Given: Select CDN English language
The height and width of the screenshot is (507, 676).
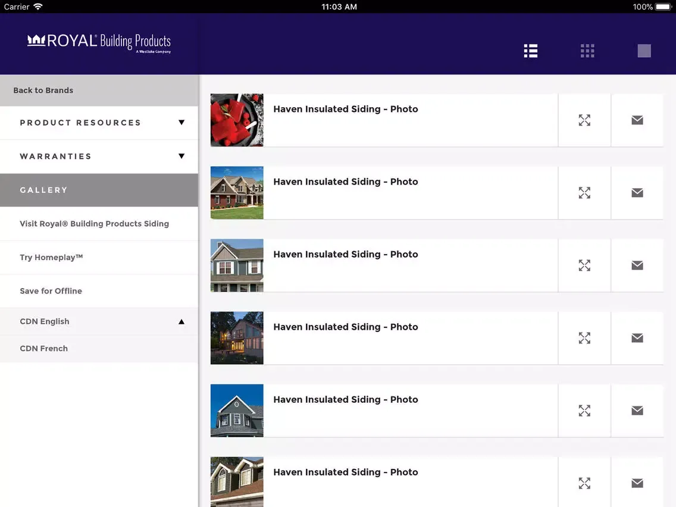Looking at the screenshot, I should (x=99, y=321).
